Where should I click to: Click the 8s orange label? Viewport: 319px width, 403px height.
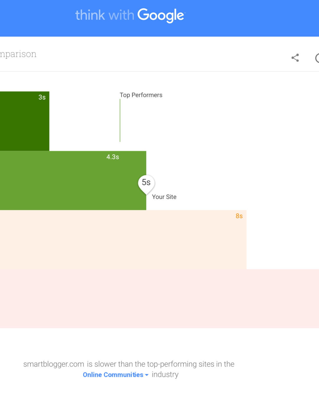click(239, 216)
